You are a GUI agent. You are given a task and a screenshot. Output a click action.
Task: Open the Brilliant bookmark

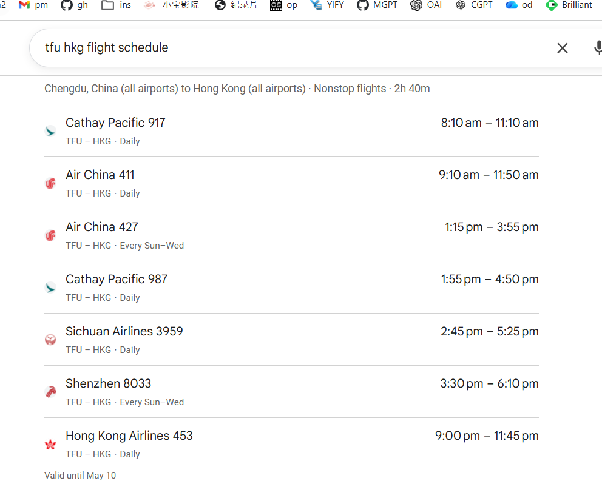coord(569,5)
